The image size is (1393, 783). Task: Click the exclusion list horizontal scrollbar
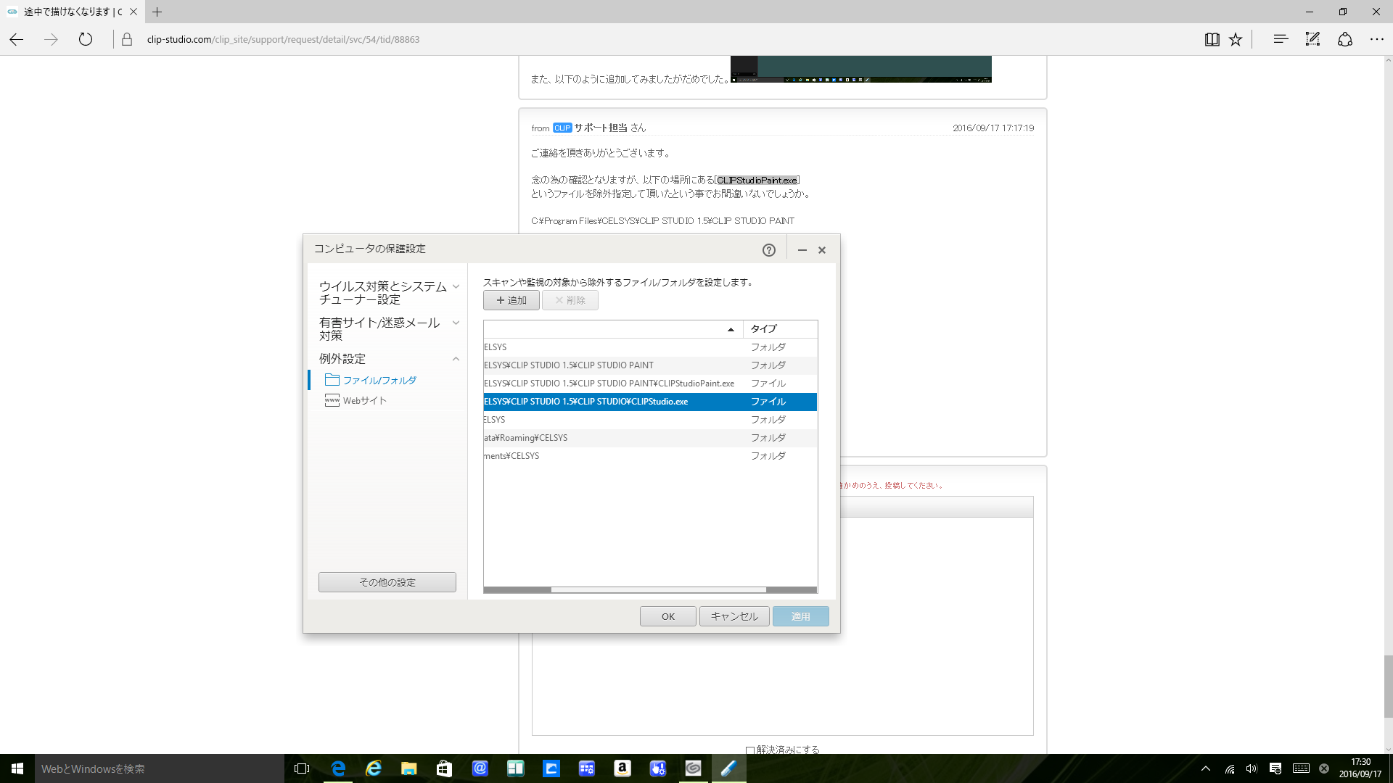tap(658, 589)
